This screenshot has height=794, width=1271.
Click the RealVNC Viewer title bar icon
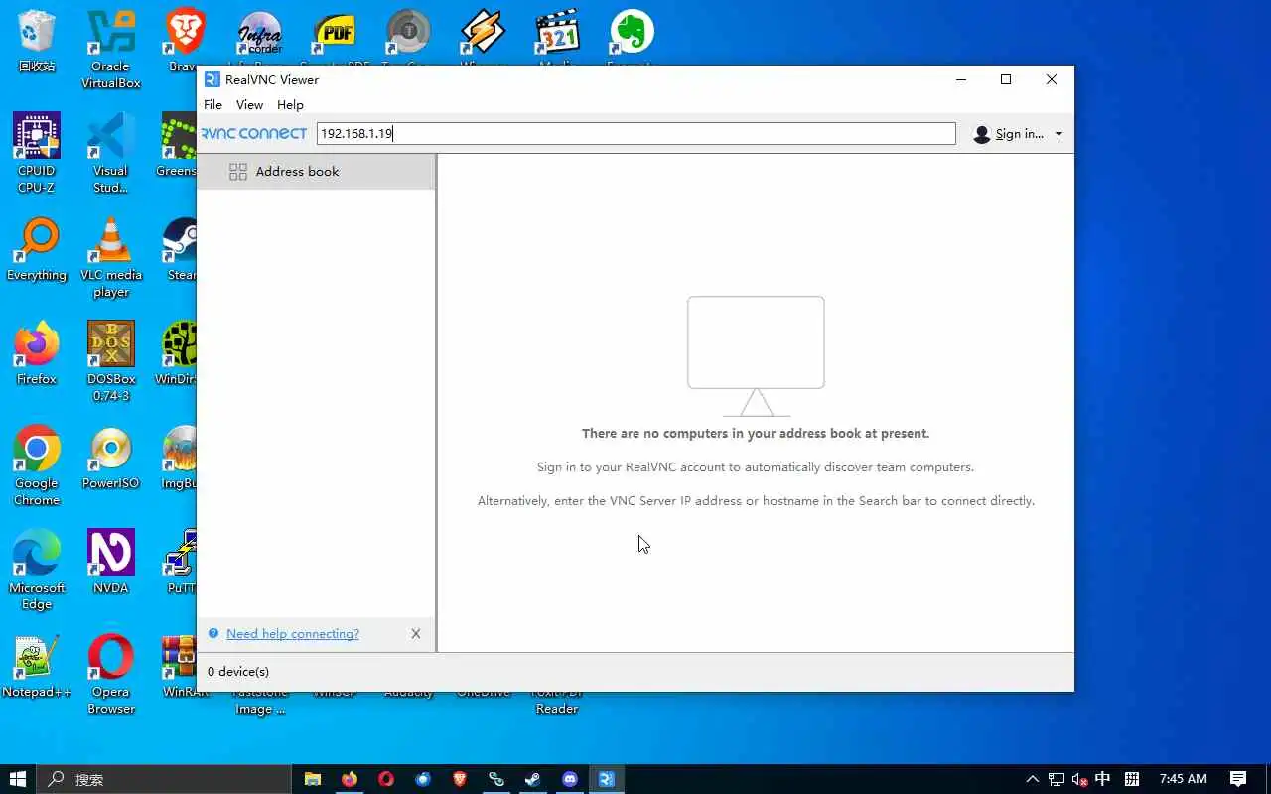click(212, 80)
